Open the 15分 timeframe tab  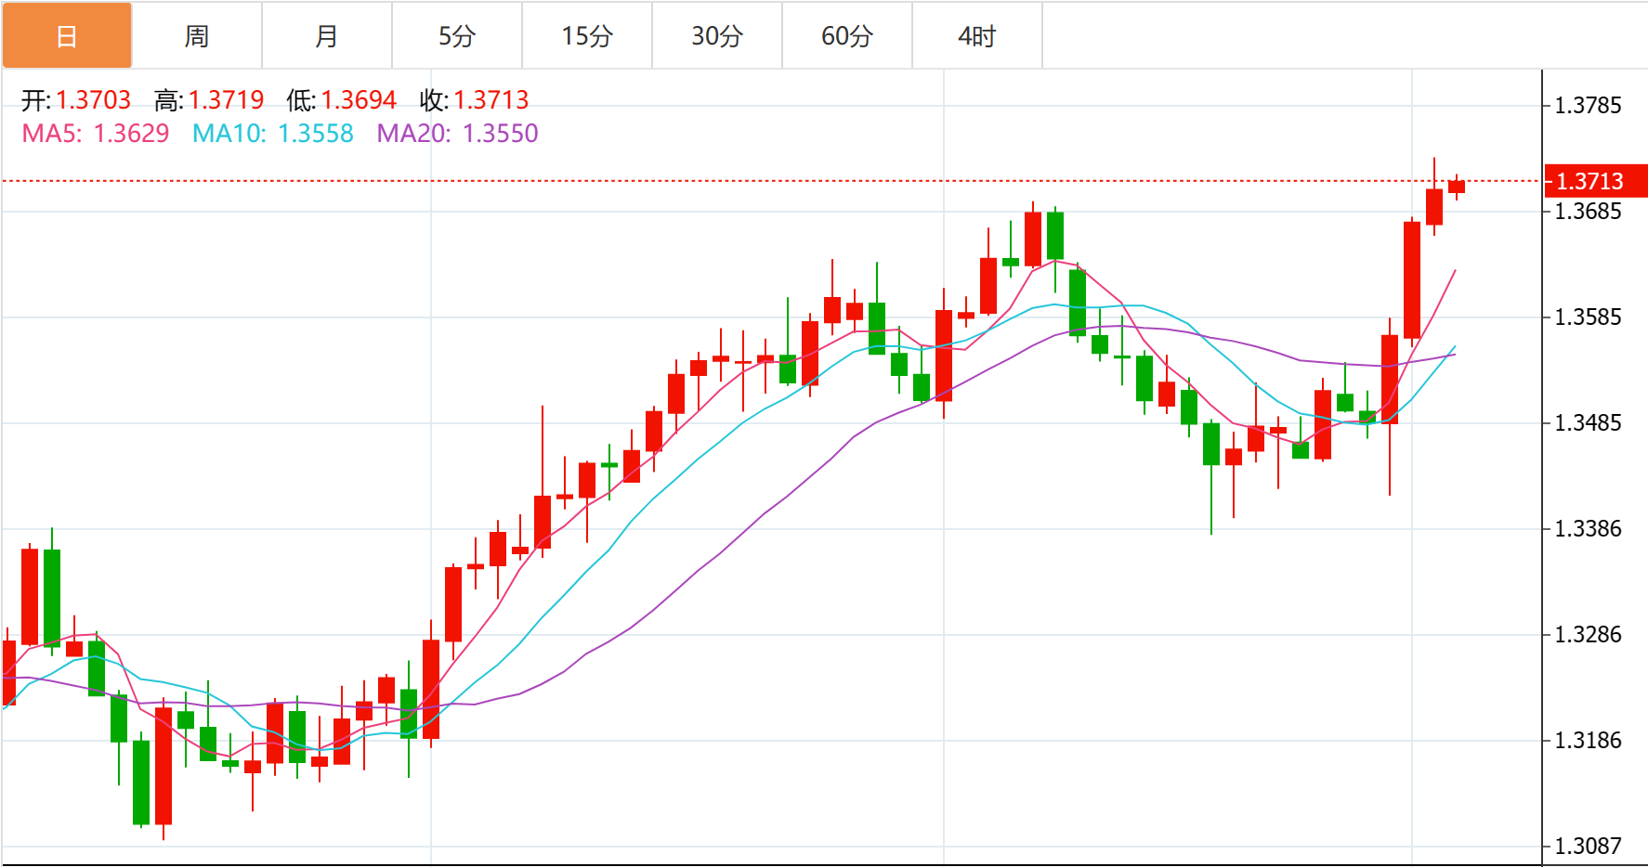click(x=587, y=35)
